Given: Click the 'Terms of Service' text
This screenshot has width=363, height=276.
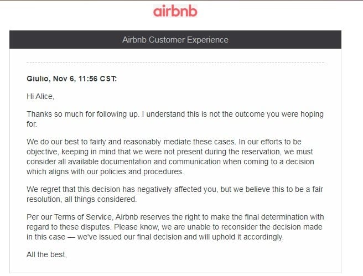Looking at the screenshot, I should click(83, 217).
